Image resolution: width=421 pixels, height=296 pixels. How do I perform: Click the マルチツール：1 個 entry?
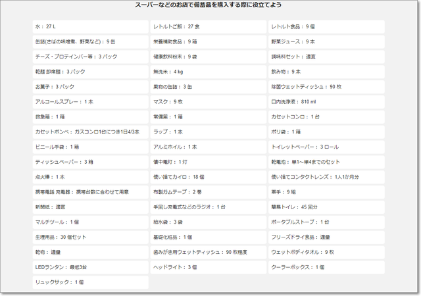(90, 222)
